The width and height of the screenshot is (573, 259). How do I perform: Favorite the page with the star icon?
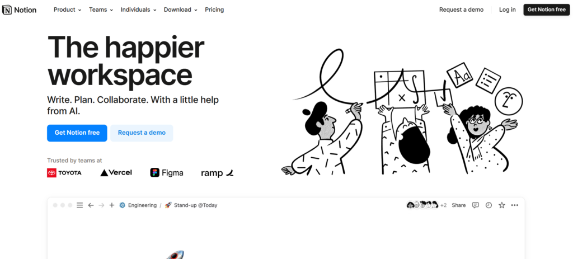tap(502, 205)
